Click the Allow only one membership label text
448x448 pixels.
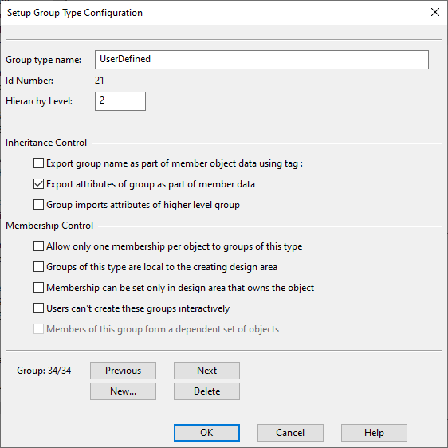[x=175, y=246]
